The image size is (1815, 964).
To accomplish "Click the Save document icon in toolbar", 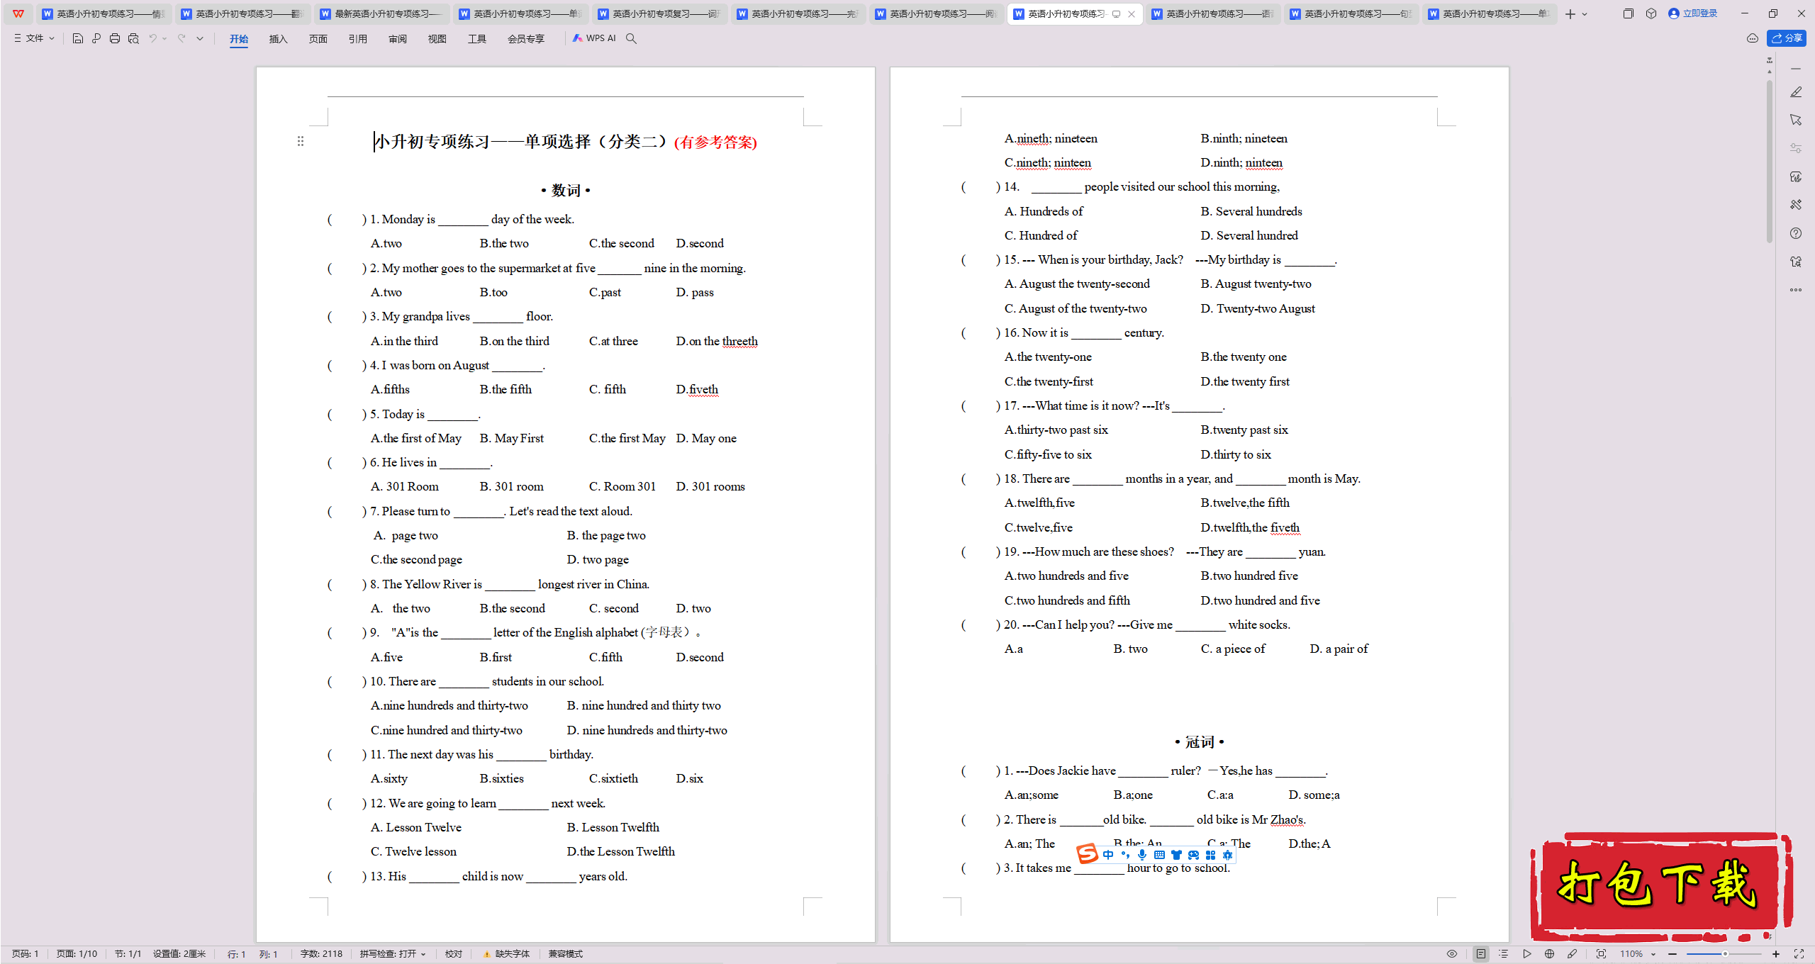I will (78, 38).
